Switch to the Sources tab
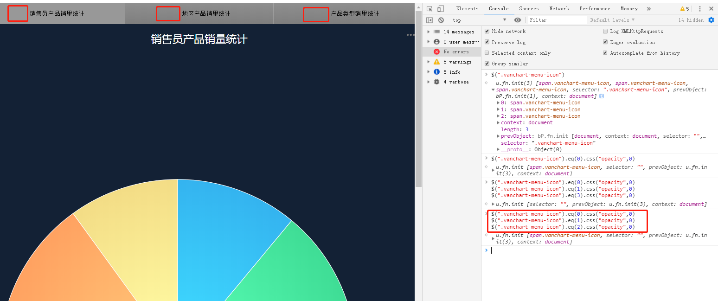 click(x=529, y=8)
